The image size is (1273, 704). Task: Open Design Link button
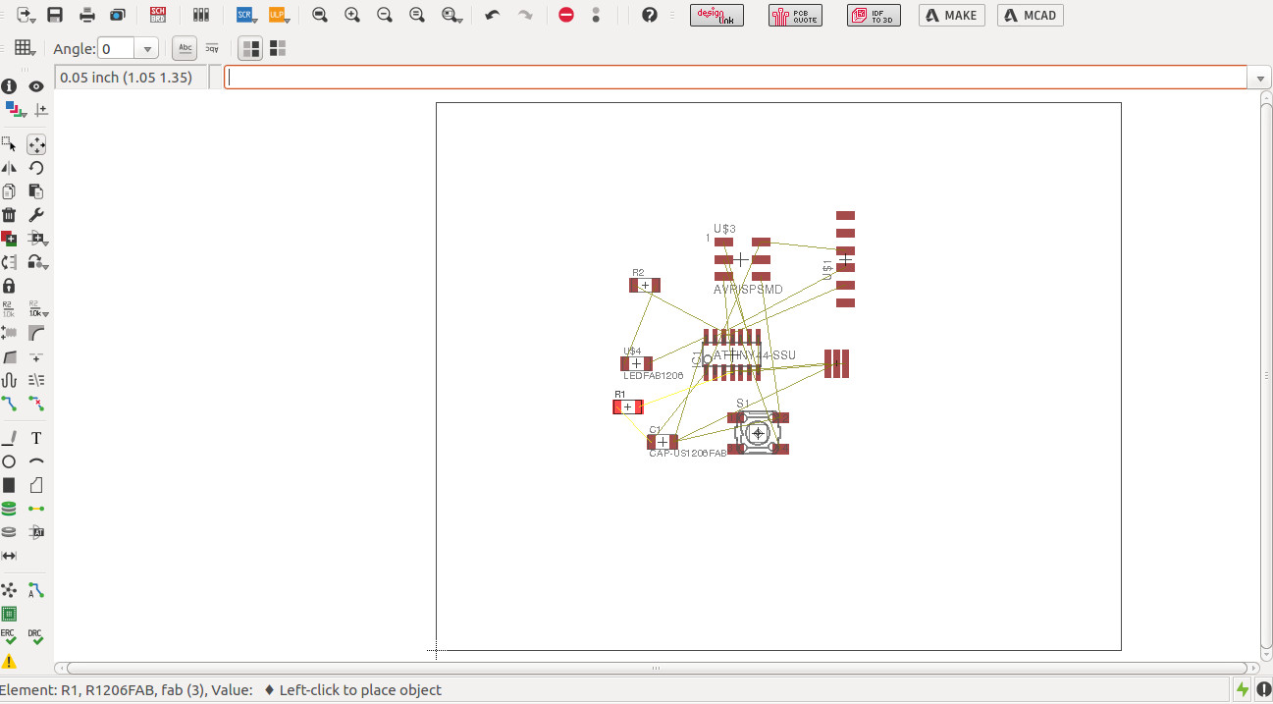[x=716, y=15]
